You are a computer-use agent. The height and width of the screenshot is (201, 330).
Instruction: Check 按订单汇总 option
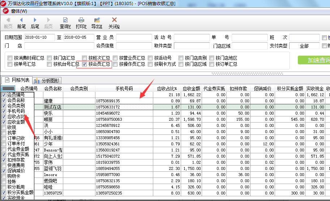211,64
